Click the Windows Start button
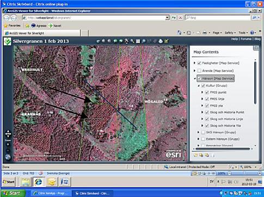This screenshot has width=264, height=197. pyautogui.click(x=13, y=193)
